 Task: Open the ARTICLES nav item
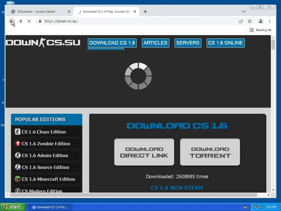click(155, 43)
